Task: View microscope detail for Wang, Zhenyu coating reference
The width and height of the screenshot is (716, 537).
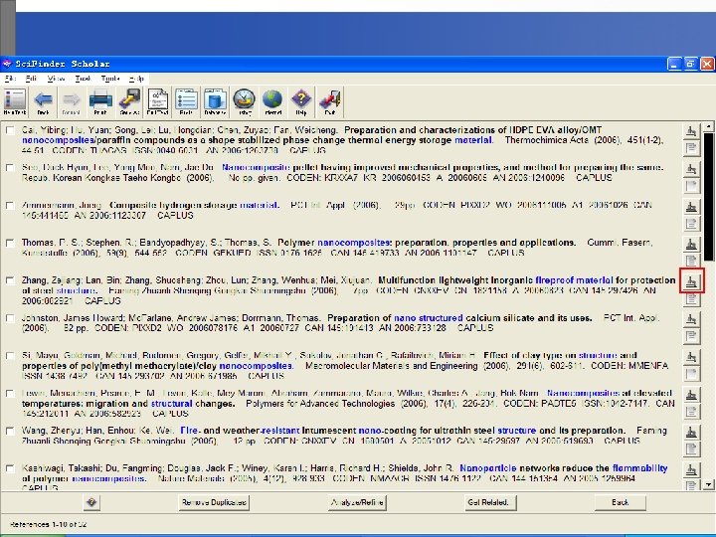Action: [x=692, y=432]
